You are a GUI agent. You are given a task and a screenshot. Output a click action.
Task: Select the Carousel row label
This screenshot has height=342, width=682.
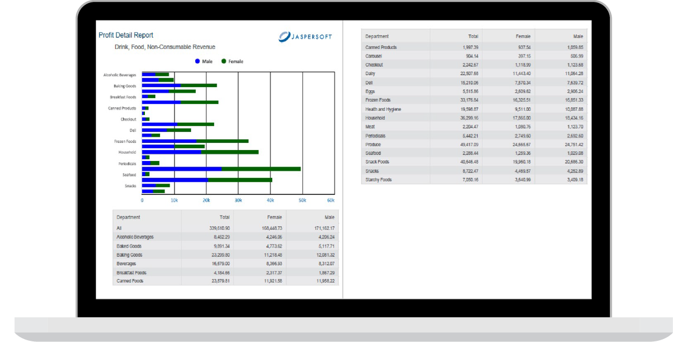(x=373, y=56)
